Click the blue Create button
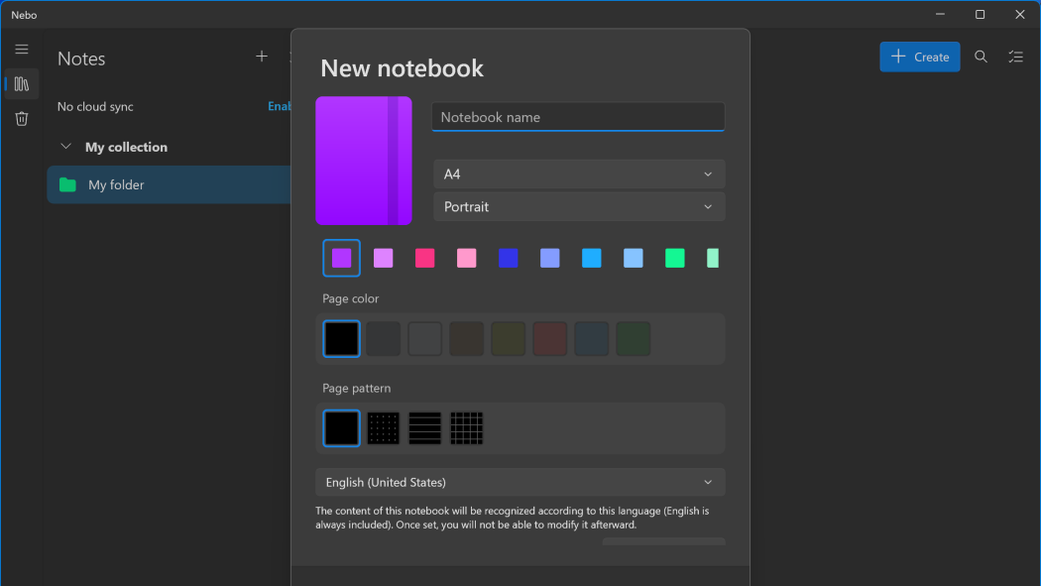The width and height of the screenshot is (1041, 586). (x=919, y=57)
